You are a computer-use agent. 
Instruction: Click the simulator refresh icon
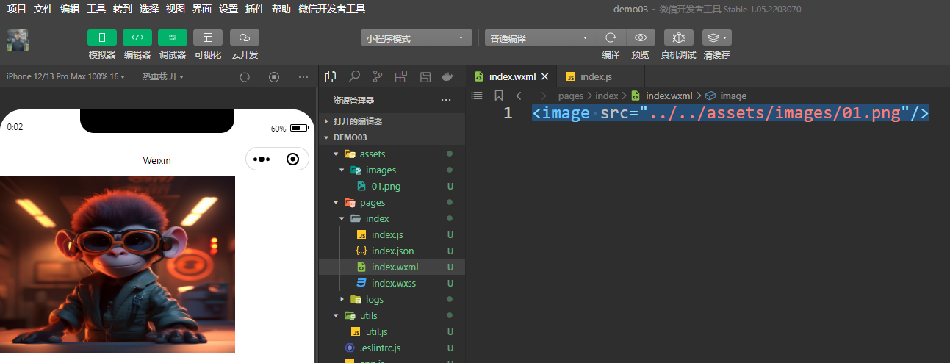[x=245, y=76]
